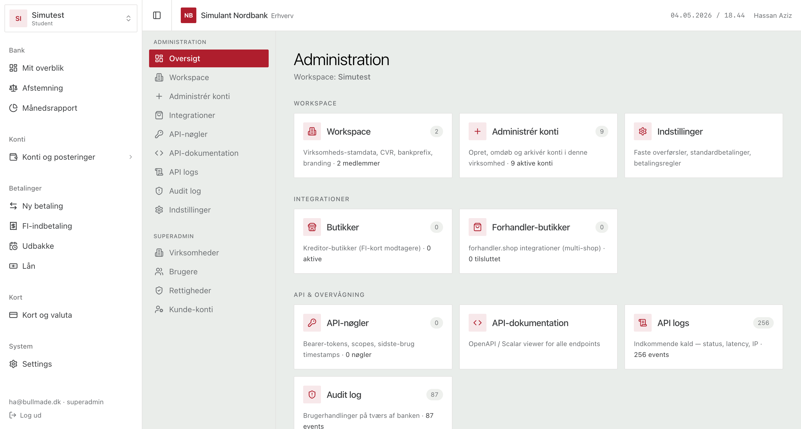Viewport: 801px width, 429px height.
Task: Click '256 events' text
Action: point(651,355)
